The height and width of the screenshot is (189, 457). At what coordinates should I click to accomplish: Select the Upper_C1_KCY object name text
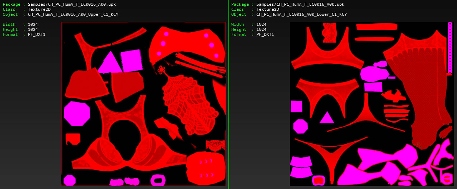pyautogui.click(x=73, y=14)
